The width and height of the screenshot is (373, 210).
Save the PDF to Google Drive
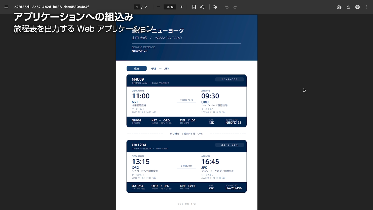tap(339, 7)
